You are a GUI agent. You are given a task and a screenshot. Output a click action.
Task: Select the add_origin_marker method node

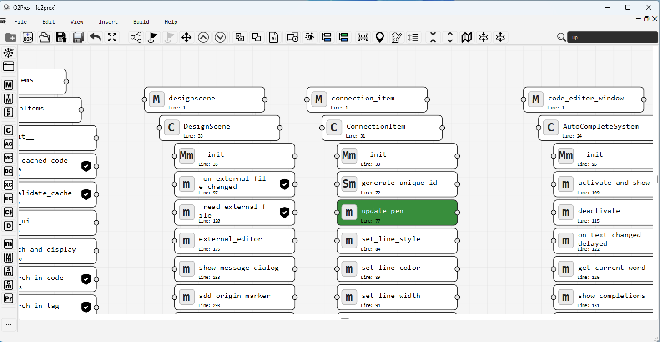pos(235,297)
